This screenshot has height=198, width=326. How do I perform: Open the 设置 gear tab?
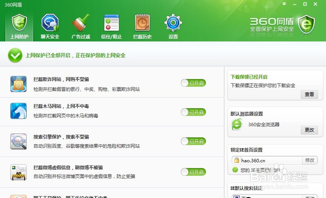pyautogui.click(x=173, y=27)
